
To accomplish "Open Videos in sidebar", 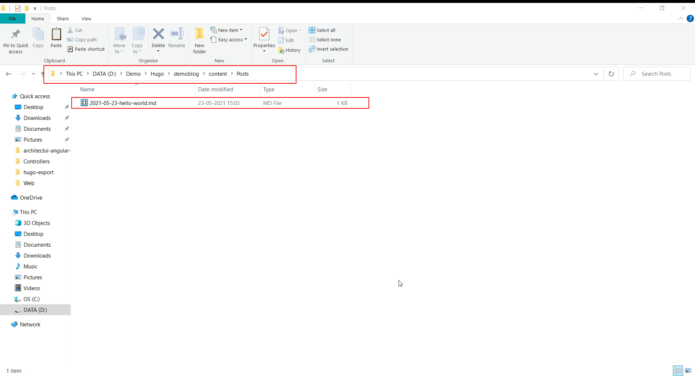I will (31, 288).
